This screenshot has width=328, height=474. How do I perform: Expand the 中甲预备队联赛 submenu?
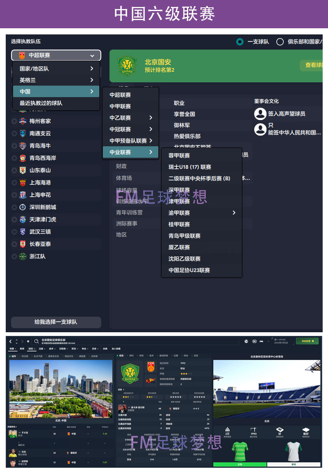[130, 141]
